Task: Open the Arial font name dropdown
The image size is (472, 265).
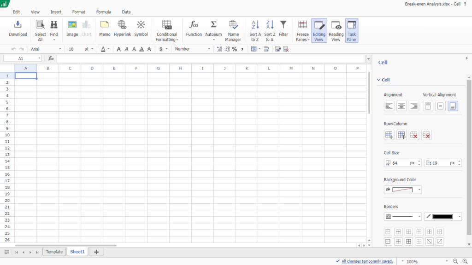Action: [60, 49]
